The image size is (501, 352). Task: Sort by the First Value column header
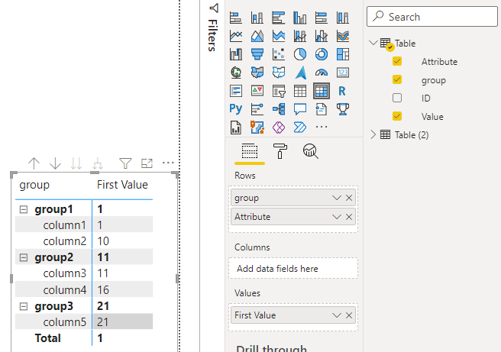pyautogui.click(x=122, y=185)
